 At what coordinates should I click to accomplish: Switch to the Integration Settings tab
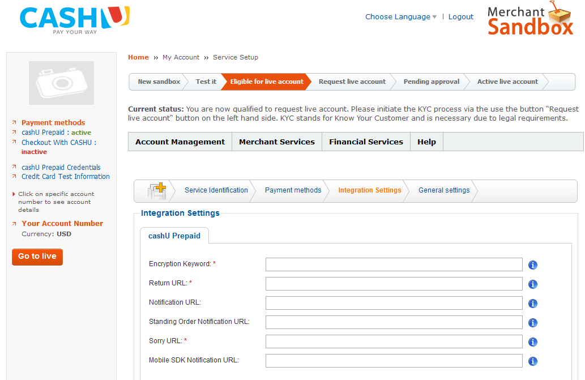(x=370, y=190)
